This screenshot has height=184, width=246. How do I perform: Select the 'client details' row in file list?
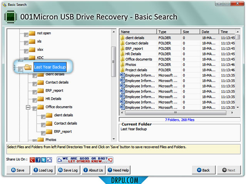tap(177, 38)
